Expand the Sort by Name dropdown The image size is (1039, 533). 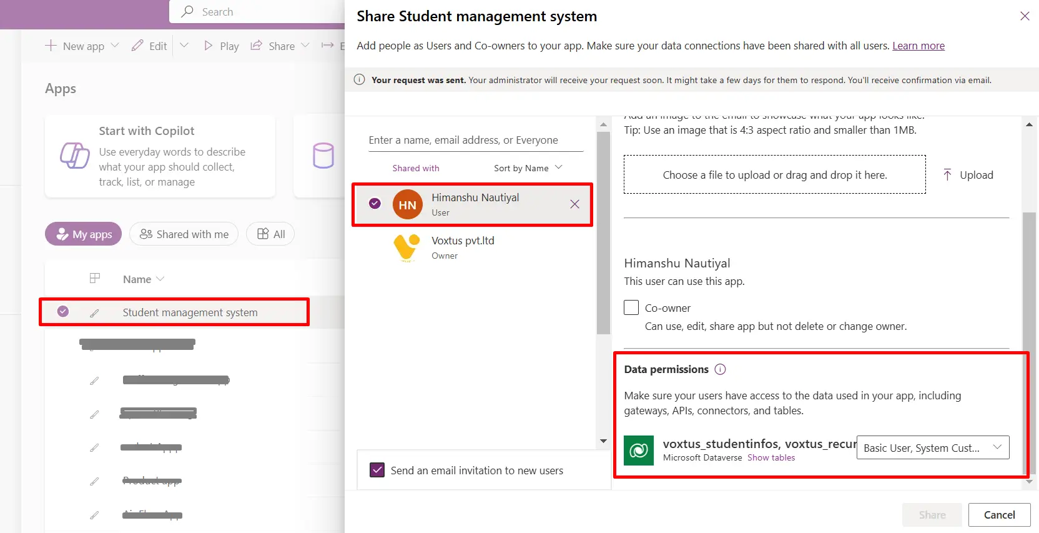[528, 168]
